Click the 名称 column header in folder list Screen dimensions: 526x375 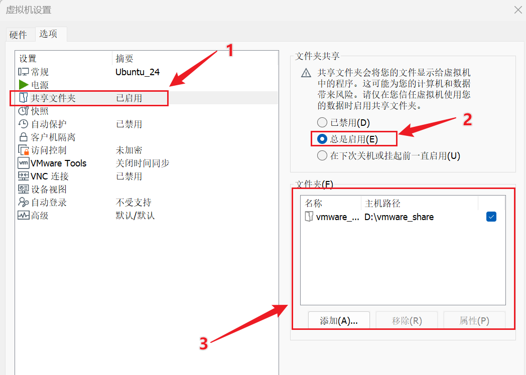[x=331, y=204]
